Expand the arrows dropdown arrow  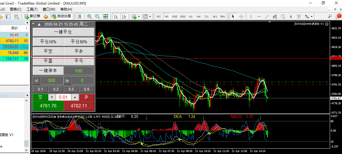tap(312, 16)
